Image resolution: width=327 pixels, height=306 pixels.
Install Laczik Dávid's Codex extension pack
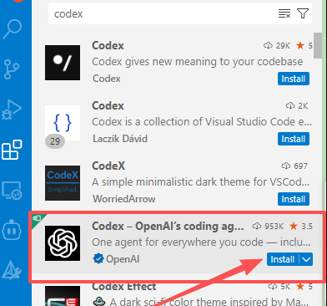[x=294, y=139]
